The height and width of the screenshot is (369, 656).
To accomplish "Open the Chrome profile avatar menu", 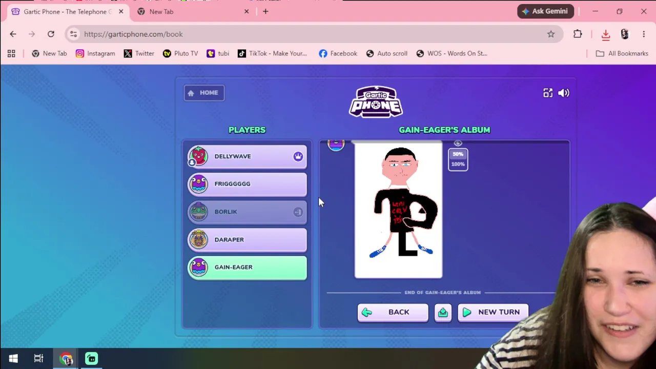I will 625,34.
